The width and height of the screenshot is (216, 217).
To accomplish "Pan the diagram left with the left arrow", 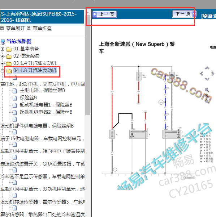I will click(202, 74).
